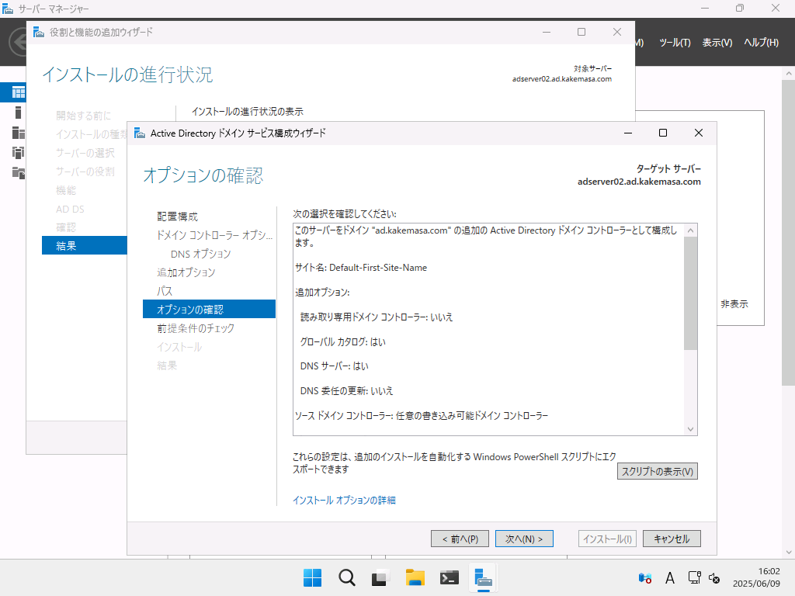
Task: Select 結果 in the Add Roles wizard sidebar
Action: click(84, 246)
